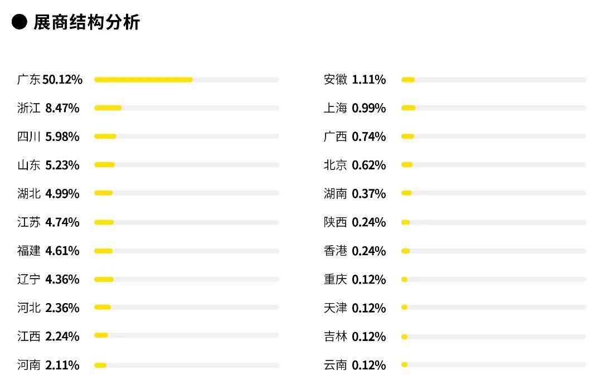This screenshot has width=602, height=385.
Task: Select the 河北 2.36% label
Action: 48,308
